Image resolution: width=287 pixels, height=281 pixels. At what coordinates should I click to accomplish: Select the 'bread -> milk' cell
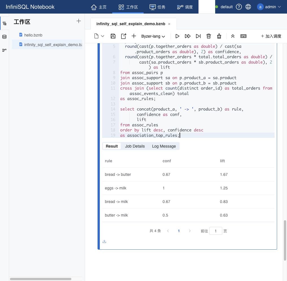pyautogui.click(x=116, y=202)
